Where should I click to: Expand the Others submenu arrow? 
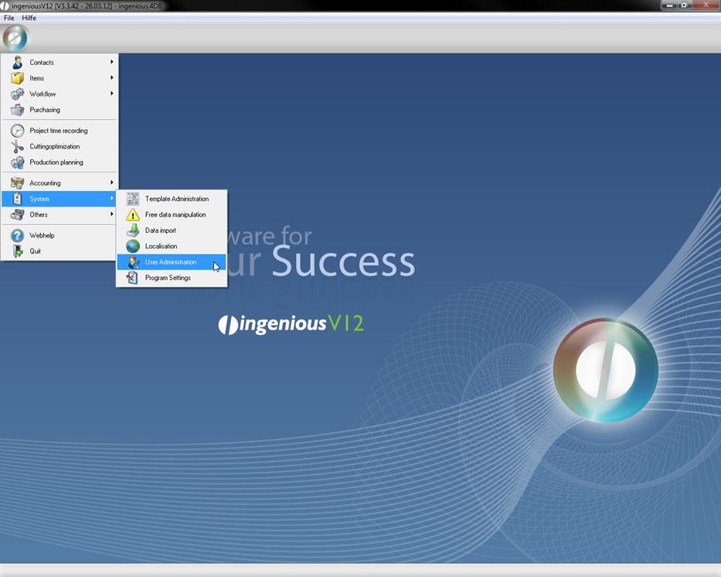pos(111,214)
